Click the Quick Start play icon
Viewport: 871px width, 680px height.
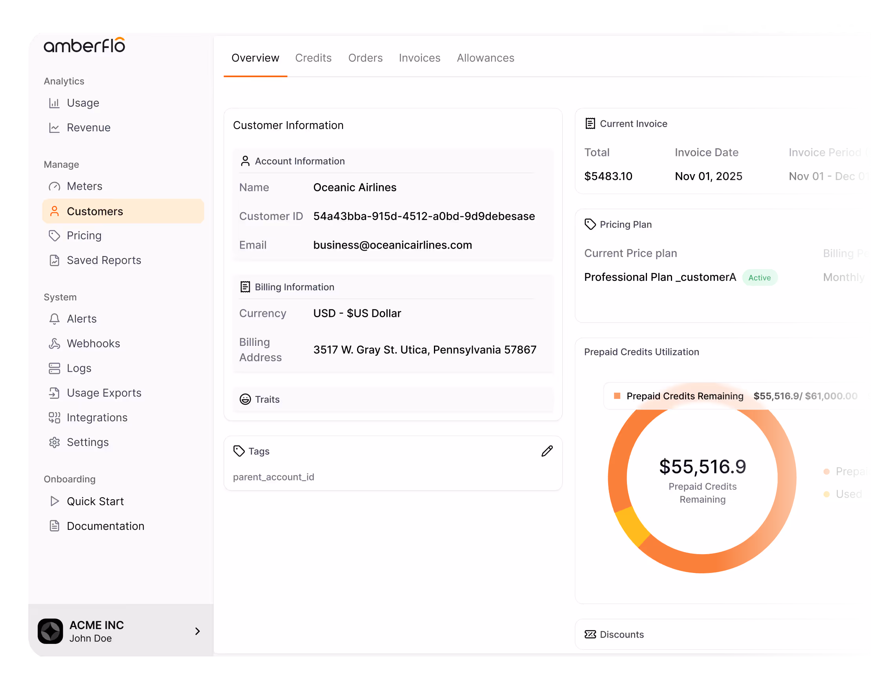54,502
